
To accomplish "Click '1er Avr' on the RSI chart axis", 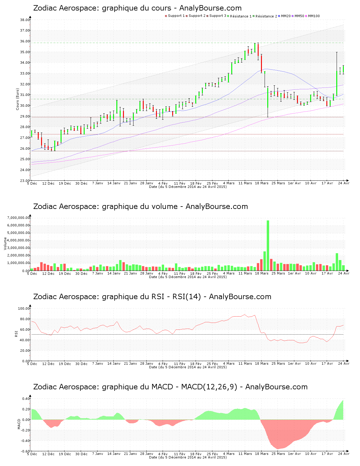I will coord(294,363).
